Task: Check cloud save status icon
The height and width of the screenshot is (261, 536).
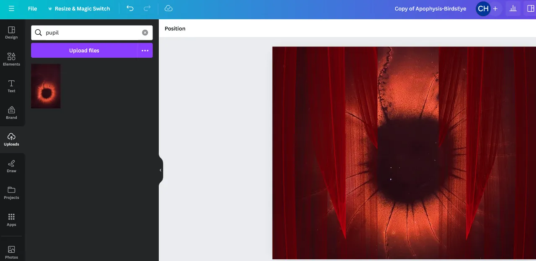Action: pyautogui.click(x=168, y=8)
